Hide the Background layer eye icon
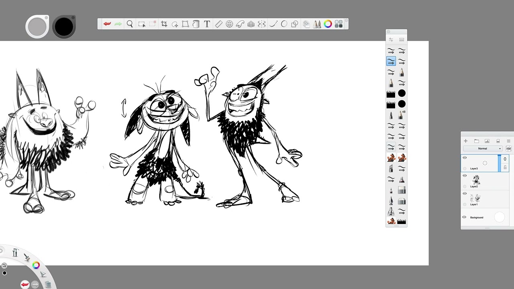This screenshot has height=289, width=514. pos(465,217)
